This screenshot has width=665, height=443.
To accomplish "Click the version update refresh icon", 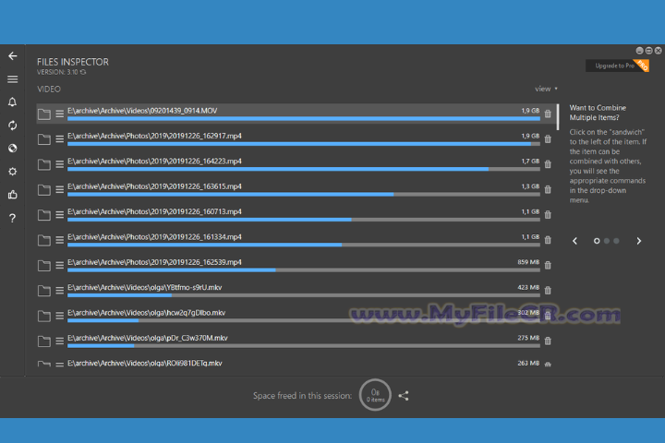I will tap(83, 72).
